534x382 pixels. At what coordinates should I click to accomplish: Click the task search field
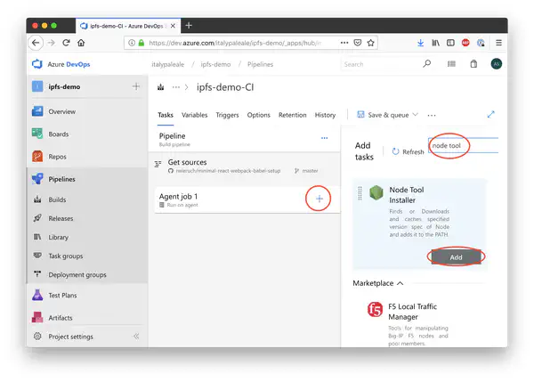461,144
